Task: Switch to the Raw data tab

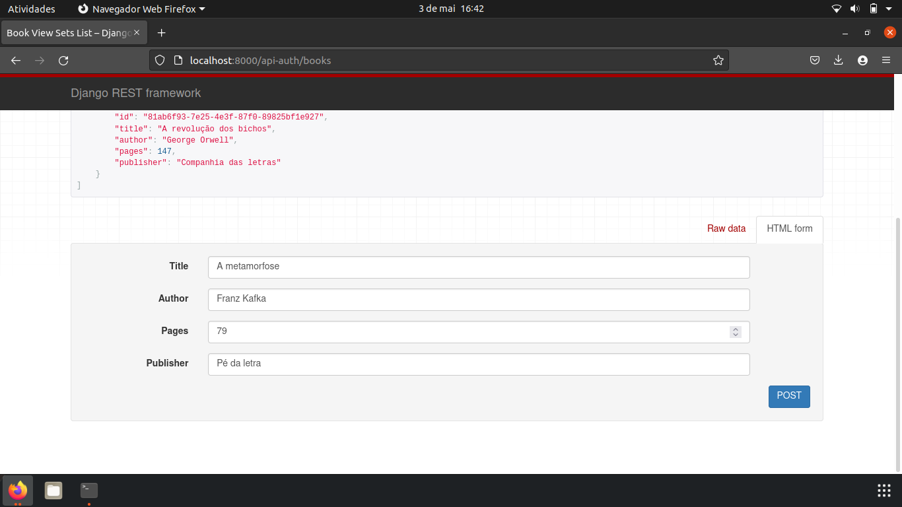Action: coord(726,228)
